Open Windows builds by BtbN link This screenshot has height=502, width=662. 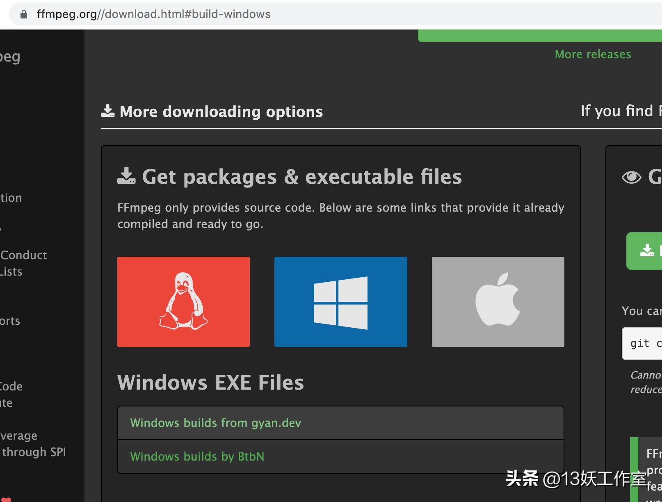(x=197, y=456)
